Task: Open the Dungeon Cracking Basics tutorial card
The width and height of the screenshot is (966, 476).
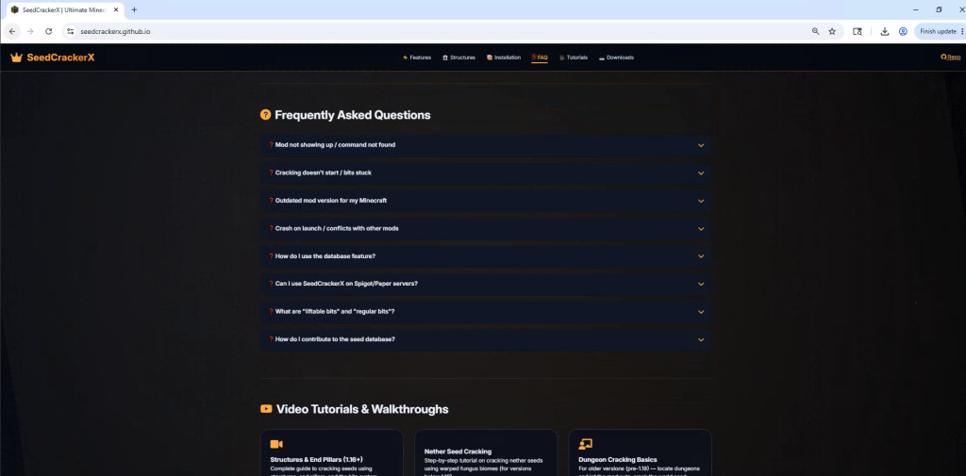Action: coord(641,452)
